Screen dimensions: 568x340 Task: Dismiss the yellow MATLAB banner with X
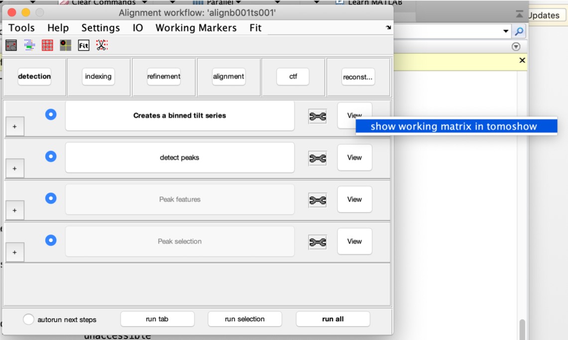(x=522, y=60)
